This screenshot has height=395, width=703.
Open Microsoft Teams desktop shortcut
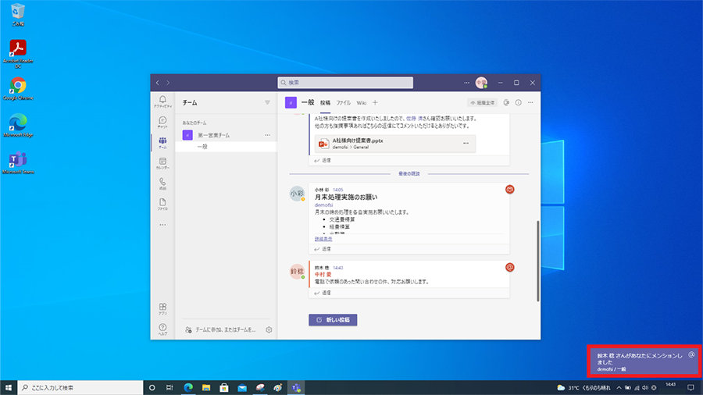[x=18, y=162]
